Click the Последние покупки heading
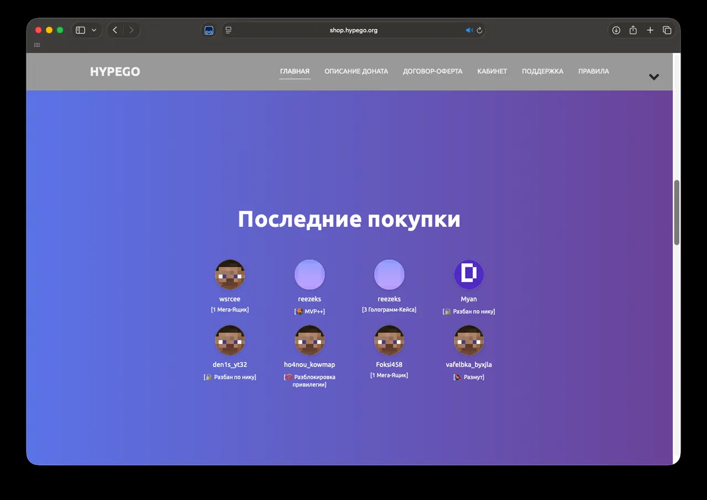Viewport: 707px width, 500px height. coord(349,219)
